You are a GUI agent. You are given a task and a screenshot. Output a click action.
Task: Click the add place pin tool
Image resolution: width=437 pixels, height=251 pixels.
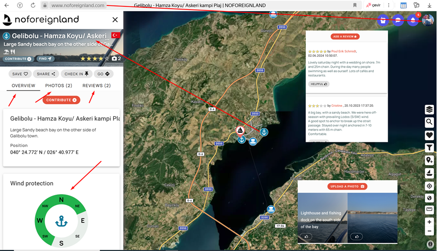point(429,160)
